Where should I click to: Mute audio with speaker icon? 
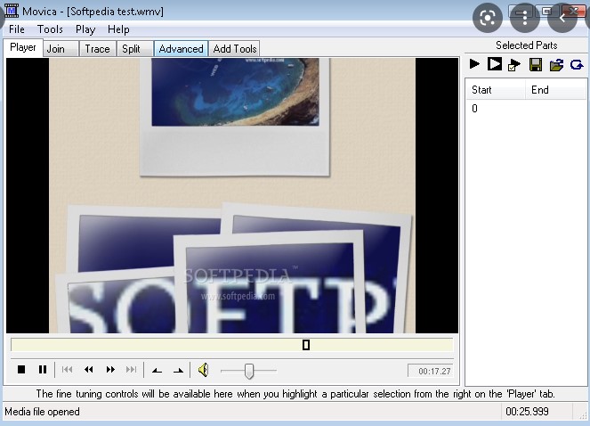click(x=203, y=370)
